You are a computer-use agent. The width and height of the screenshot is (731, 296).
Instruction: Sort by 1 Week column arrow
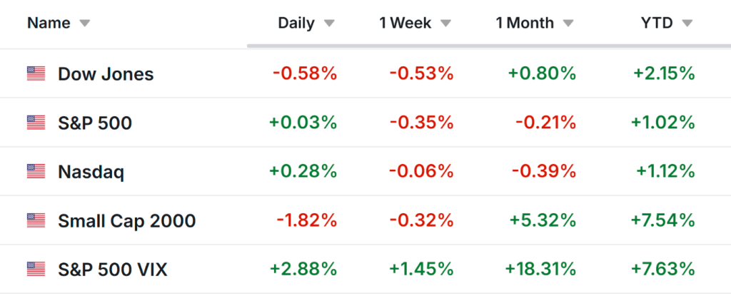(x=446, y=24)
